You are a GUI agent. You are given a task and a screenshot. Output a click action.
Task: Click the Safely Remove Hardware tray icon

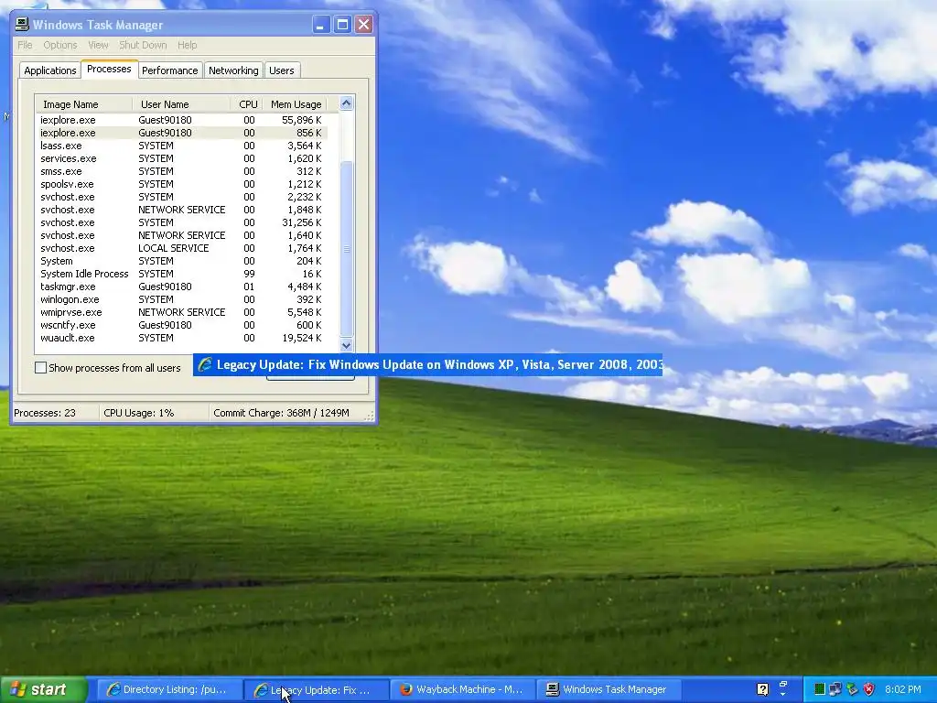point(852,689)
